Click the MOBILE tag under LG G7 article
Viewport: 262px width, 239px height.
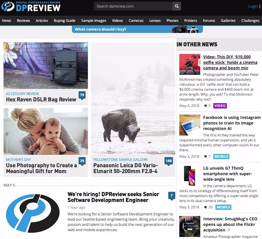click(223, 207)
